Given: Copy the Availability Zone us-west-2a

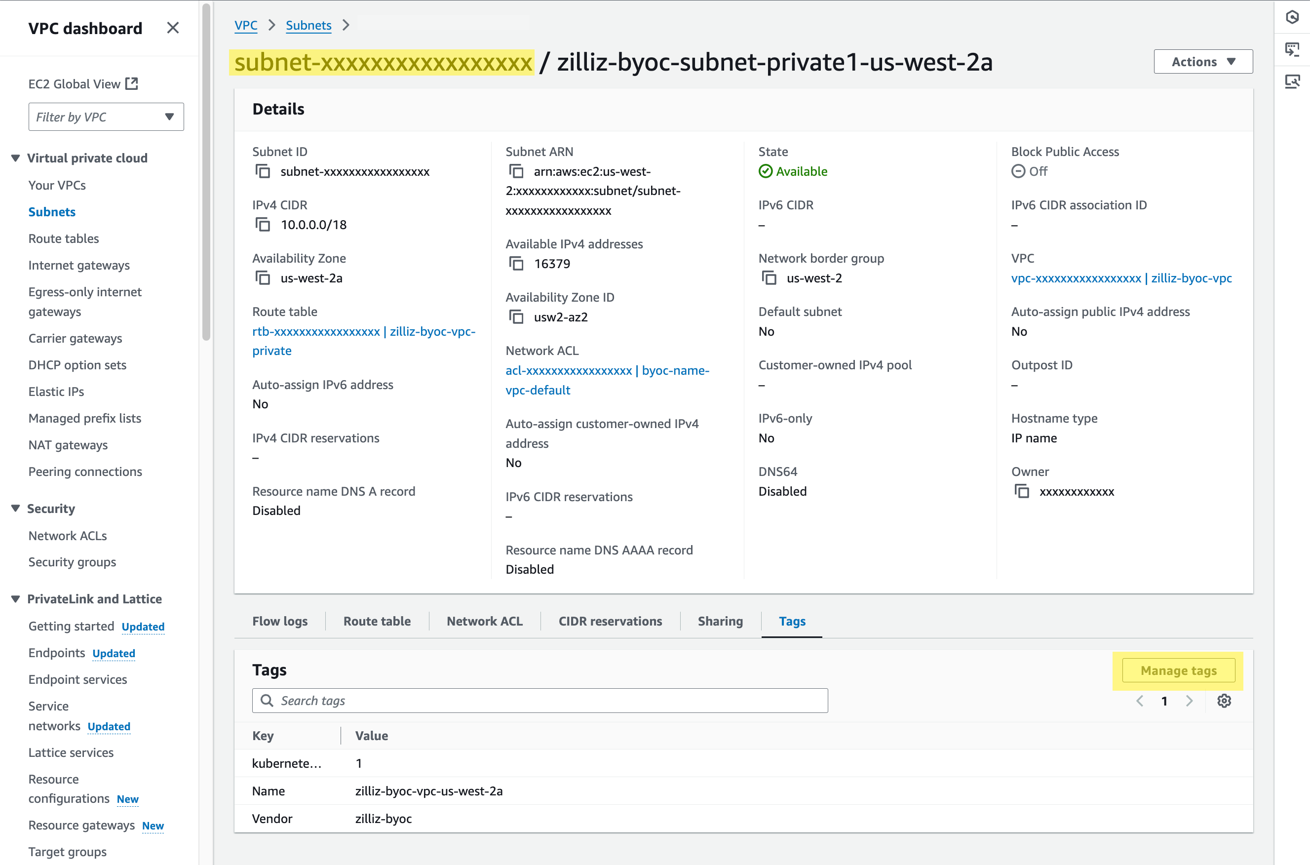Looking at the screenshot, I should click(263, 278).
